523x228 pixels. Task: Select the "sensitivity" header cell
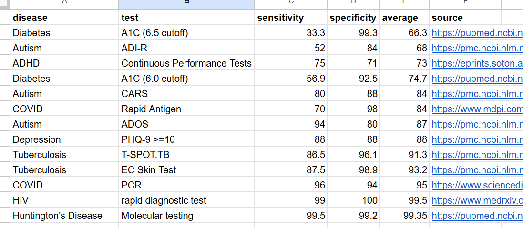tap(280, 18)
